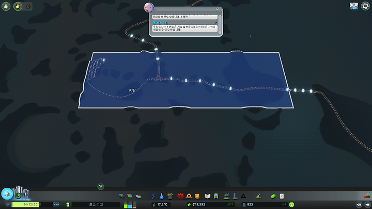Click the 825 population counter
Screen dimensions: 372x209
tap(250, 204)
